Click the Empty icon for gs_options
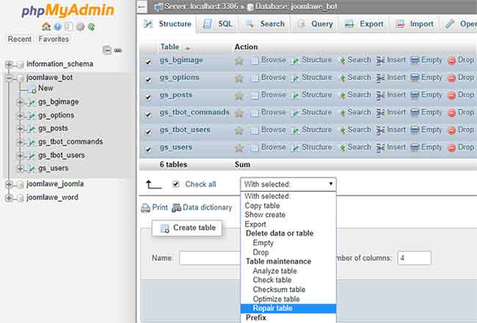Screen dimensions: 477x323 point(415,78)
